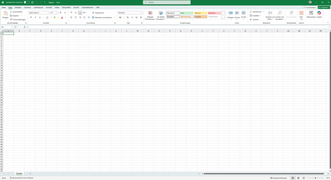Click the increase indent icon
Screen dimensions: 331x180
[x=89, y=17]
